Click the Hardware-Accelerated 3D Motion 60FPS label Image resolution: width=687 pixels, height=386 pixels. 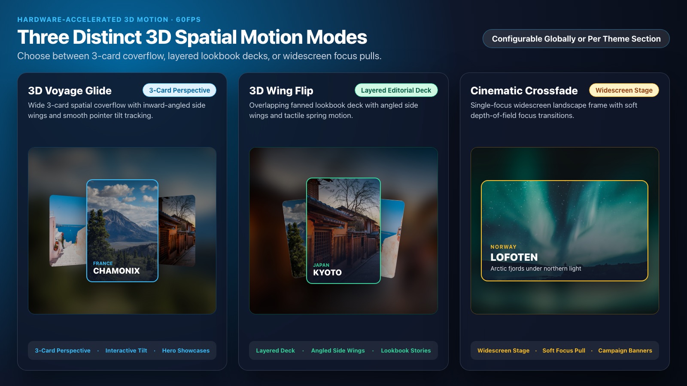[x=109, y=19]
